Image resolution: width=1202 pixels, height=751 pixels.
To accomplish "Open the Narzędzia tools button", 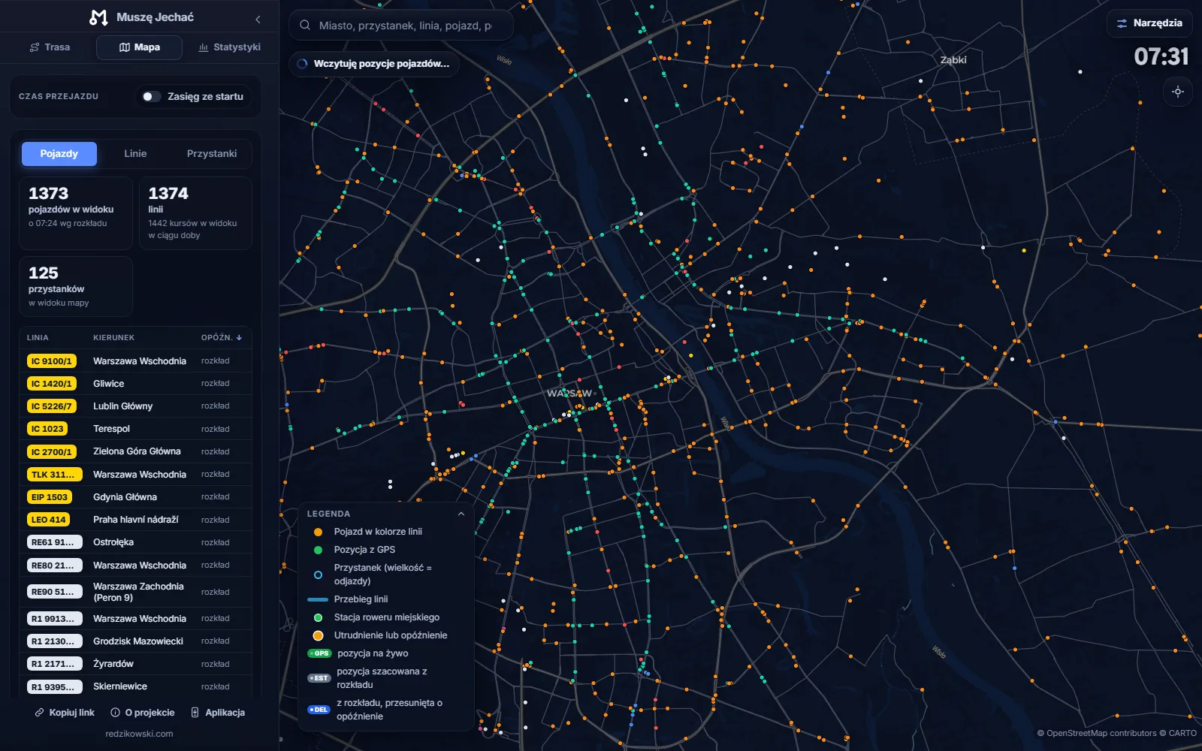I will pos(1149,23).
